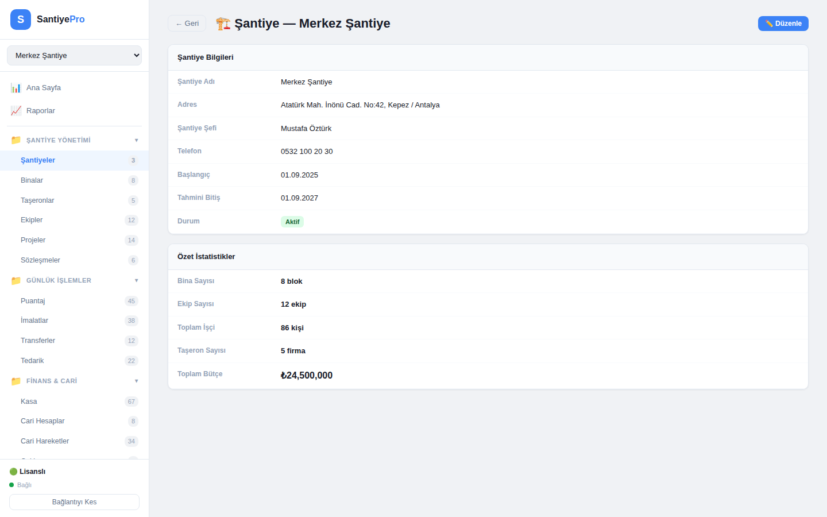827x517 pixels.
Task: Collapse the Şantiye Yönetimi section arrow
Action: (x=136, y=140)
